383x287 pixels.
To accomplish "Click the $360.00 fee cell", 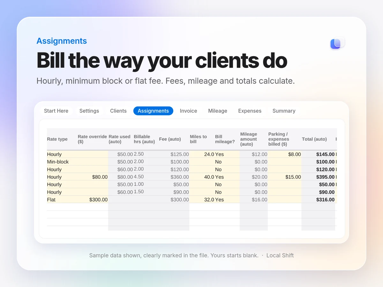I will pos(174,177).
